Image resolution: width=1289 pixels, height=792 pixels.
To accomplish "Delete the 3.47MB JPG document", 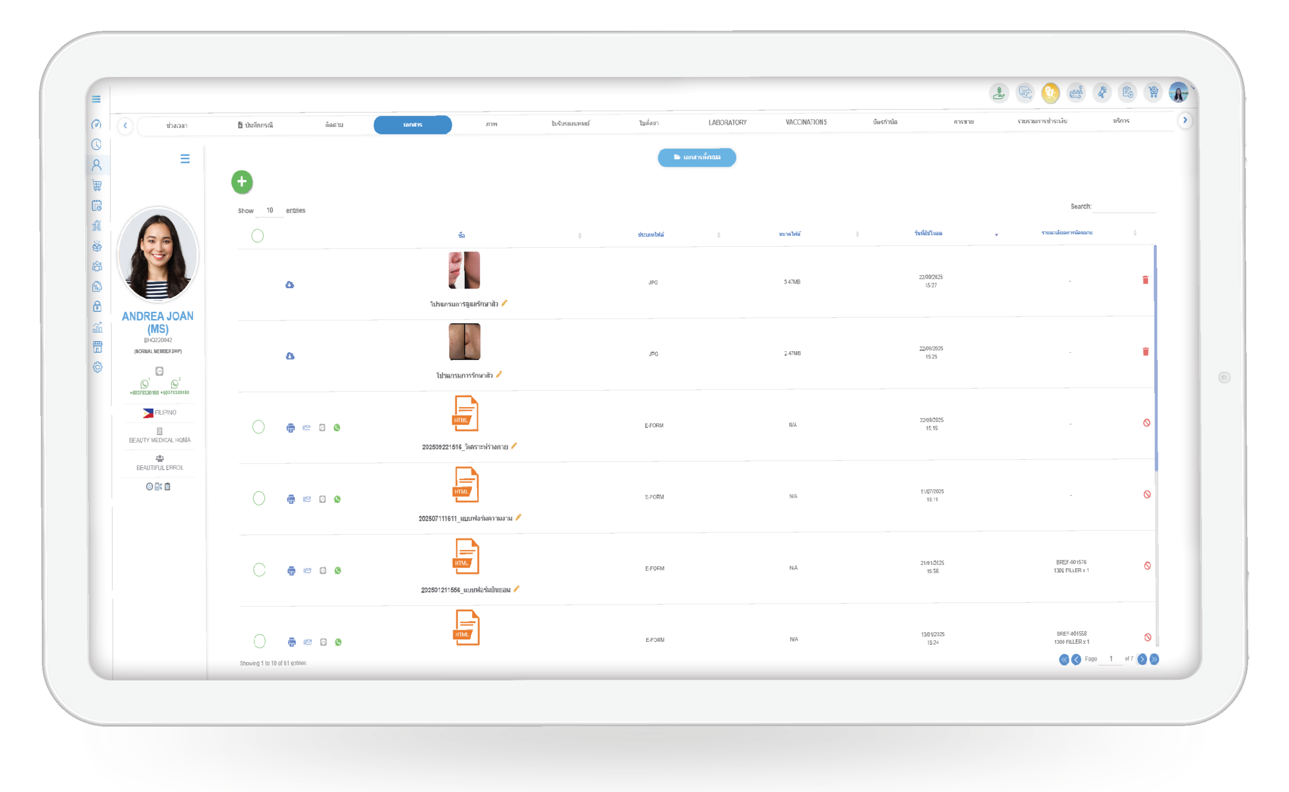I will tap(1145, 280).
